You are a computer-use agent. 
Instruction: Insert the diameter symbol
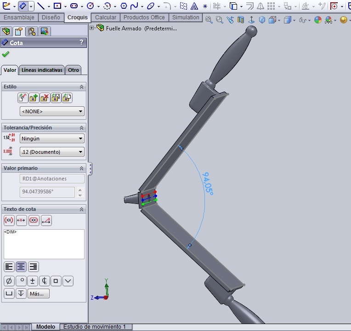9,281
